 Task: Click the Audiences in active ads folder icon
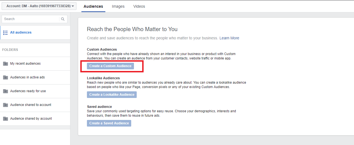click(6, 77)
